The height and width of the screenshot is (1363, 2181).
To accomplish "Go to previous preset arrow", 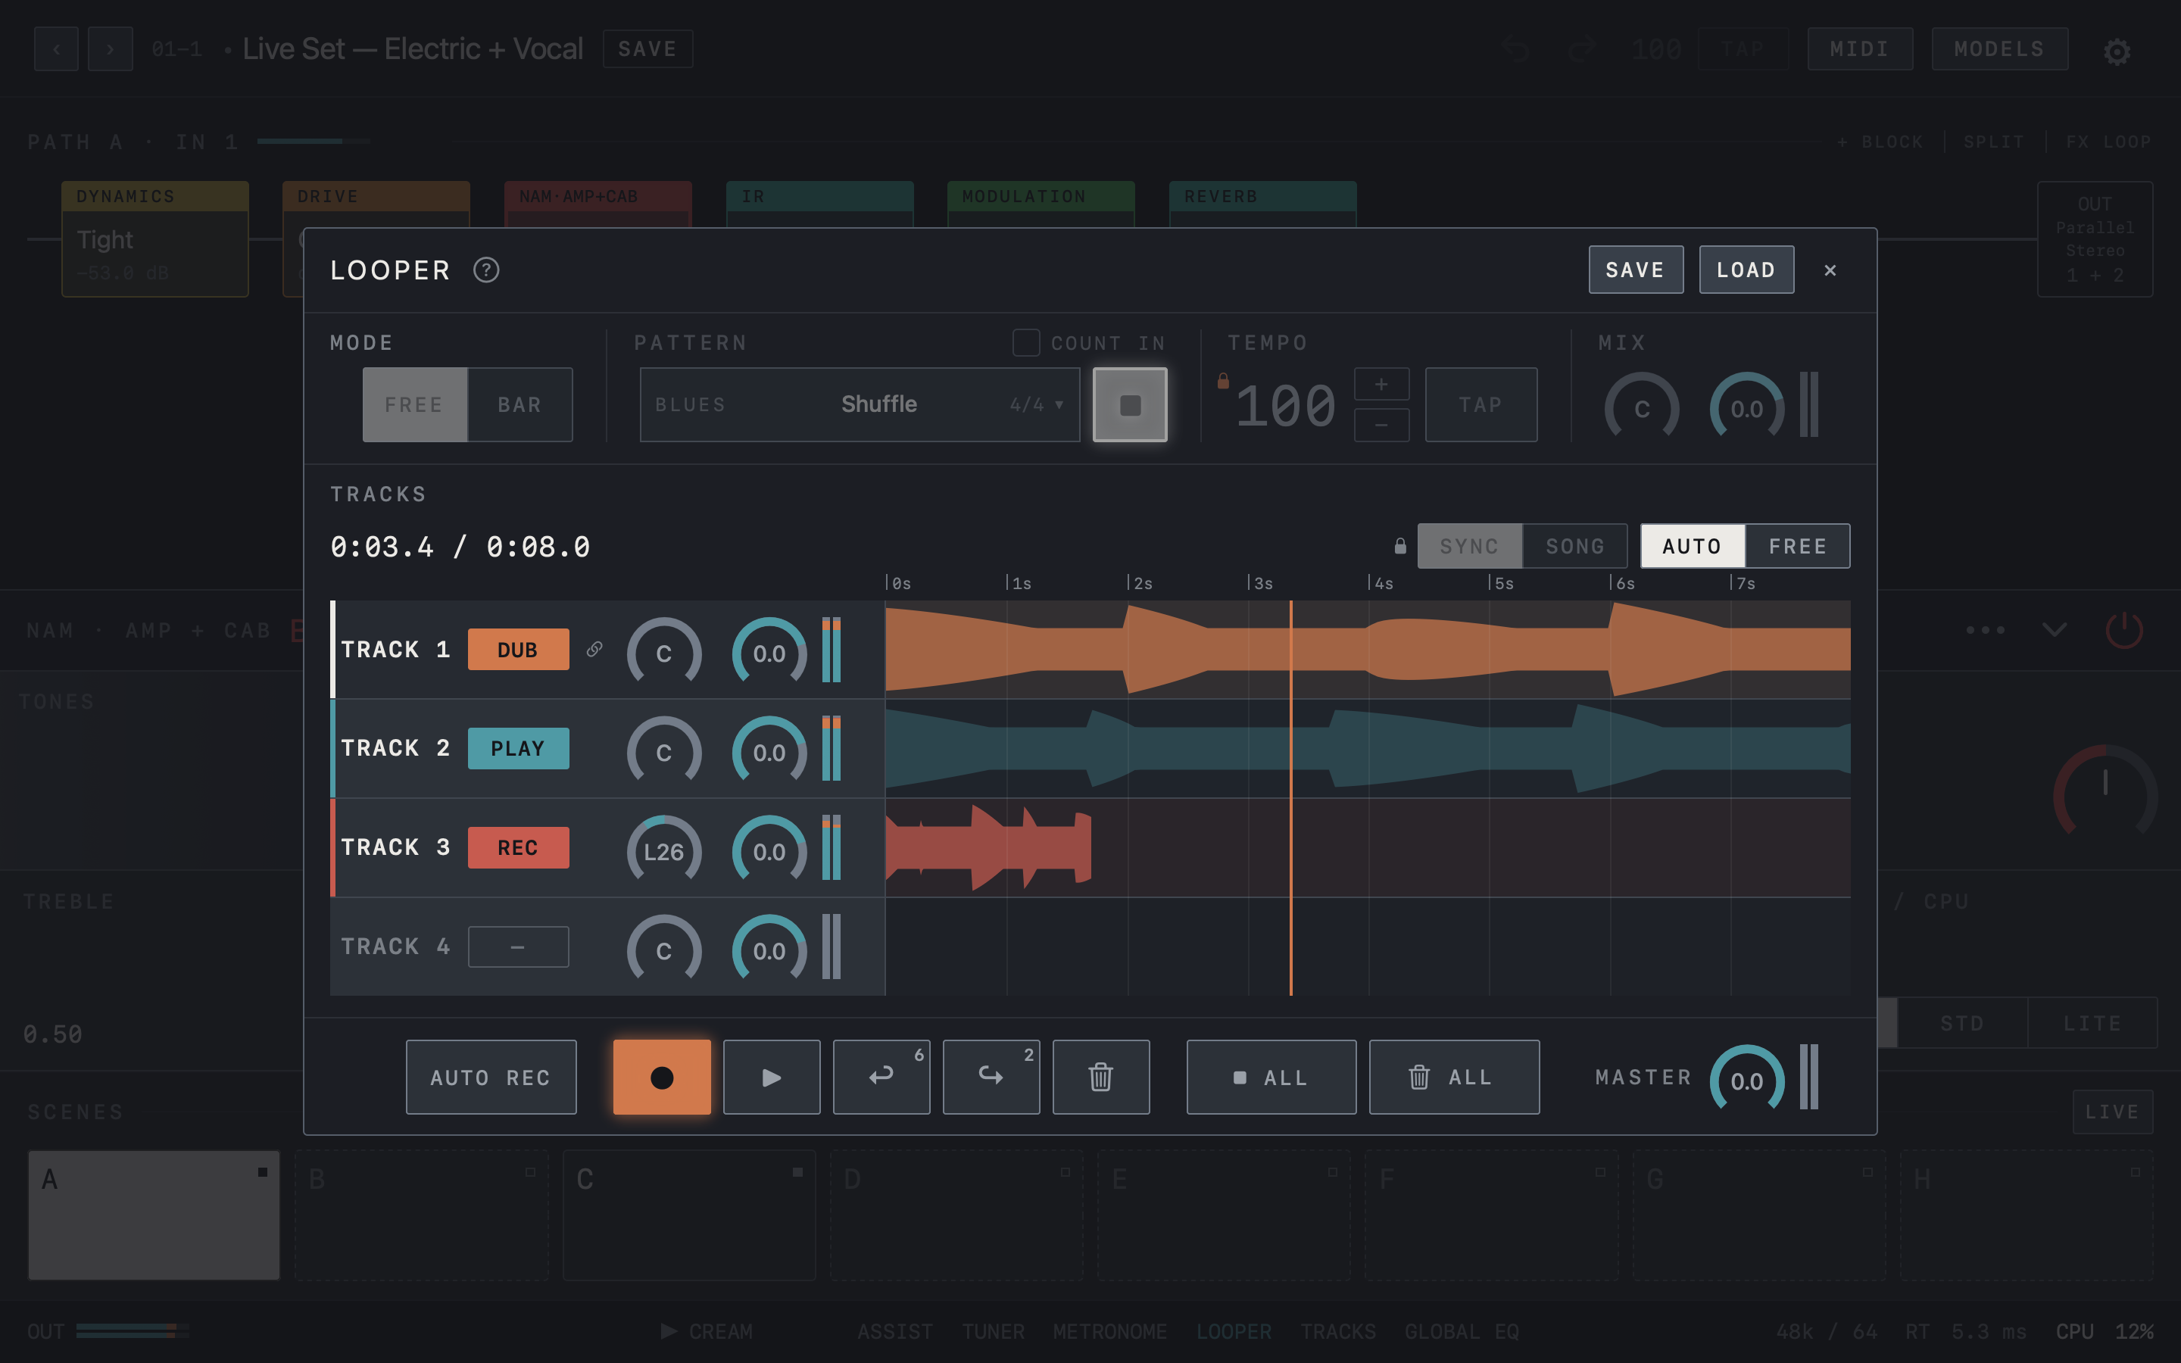I will click(x=57, y=48).
